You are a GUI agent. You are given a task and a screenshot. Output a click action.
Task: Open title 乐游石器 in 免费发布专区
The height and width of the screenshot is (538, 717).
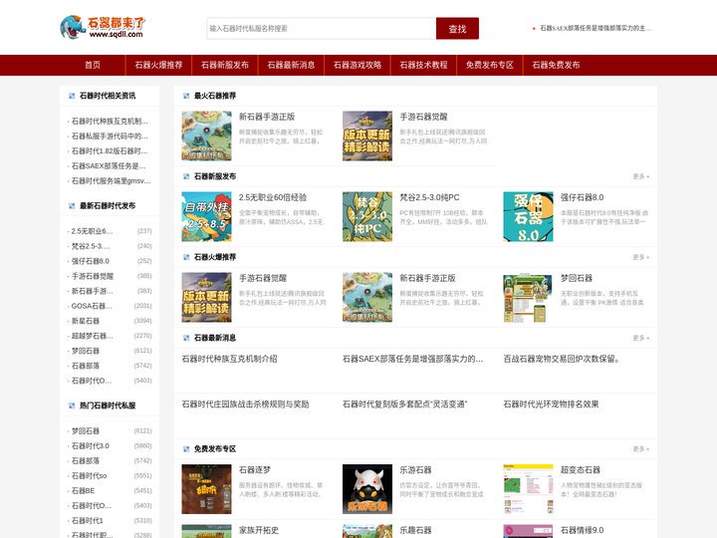click(x=415, y=470)
